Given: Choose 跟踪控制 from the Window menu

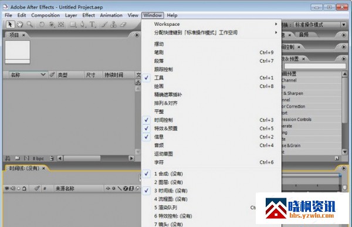Looking at the screenshot, I should point(212,69).
